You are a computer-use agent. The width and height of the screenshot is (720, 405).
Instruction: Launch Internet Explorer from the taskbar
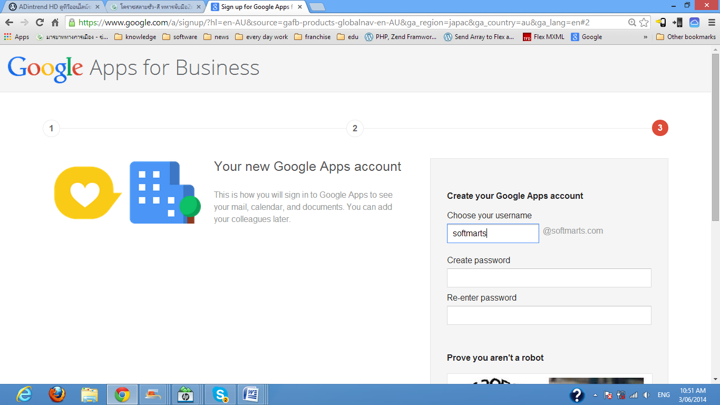24,394
